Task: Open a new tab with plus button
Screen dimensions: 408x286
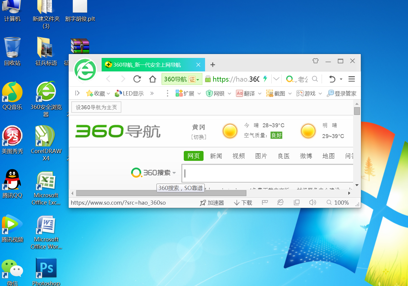Action: click(x=213, y=65)
